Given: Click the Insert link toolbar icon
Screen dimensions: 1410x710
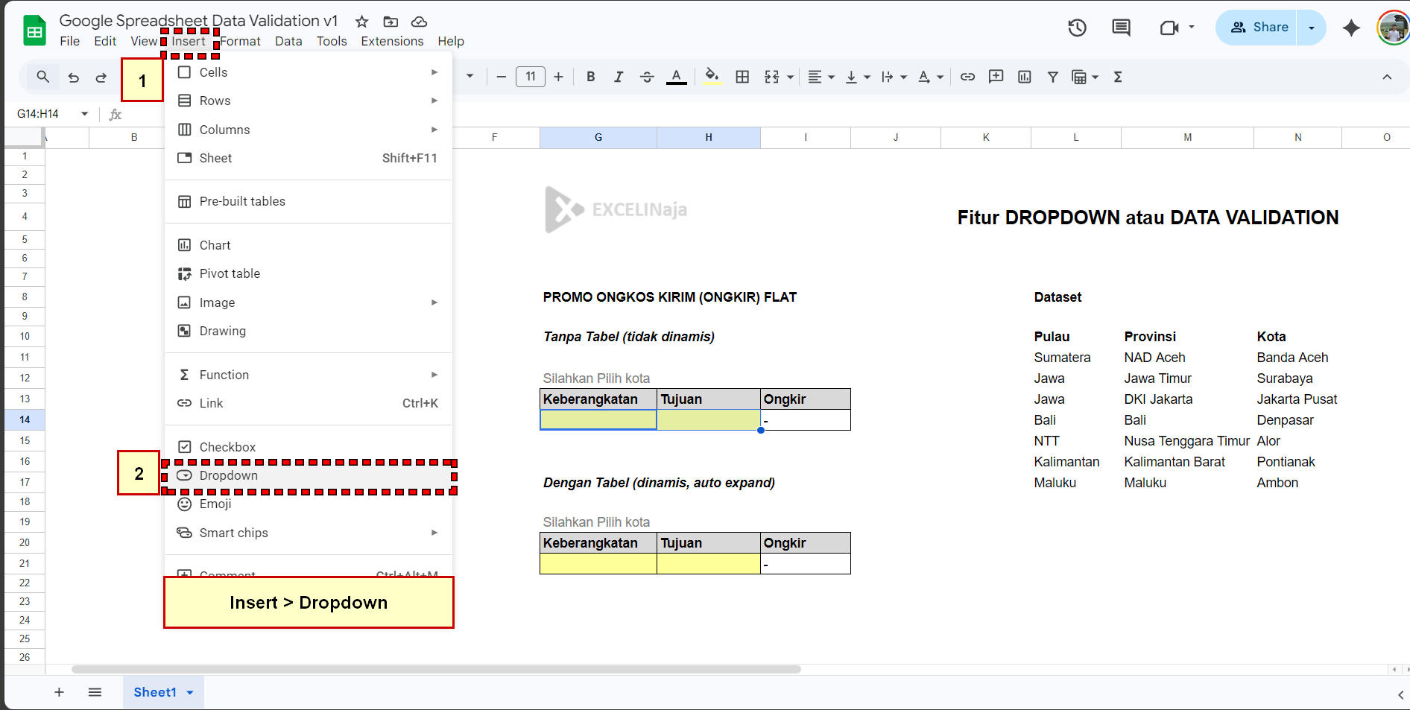Looking at the screenshot, I should point(967,77).
